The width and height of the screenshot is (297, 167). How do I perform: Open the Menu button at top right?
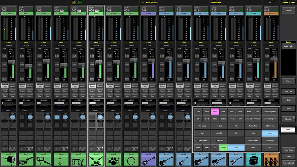(288, 11)
